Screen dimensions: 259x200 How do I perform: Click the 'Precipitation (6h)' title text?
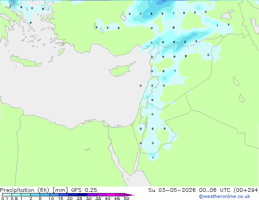pos(25,190)
